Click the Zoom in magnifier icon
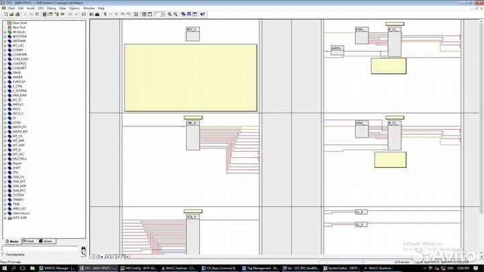Screen dimensions: 484x272 click(170, 14)
